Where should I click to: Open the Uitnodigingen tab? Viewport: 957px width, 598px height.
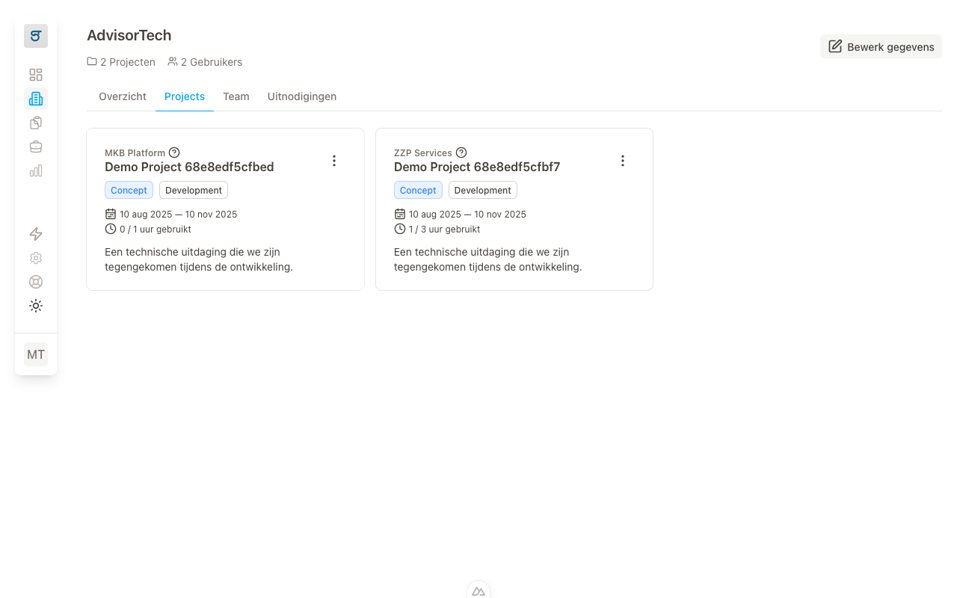[x=302, y=96]
